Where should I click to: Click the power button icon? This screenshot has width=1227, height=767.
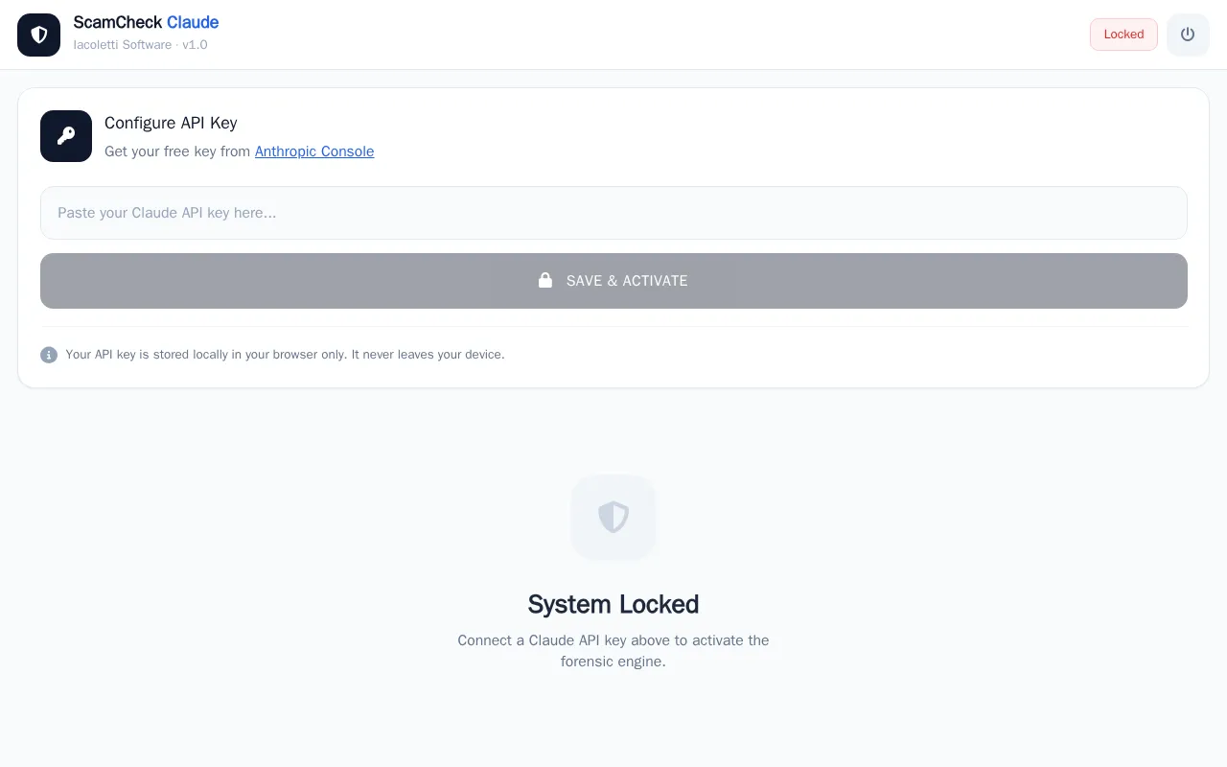[x=1188, y=35]
